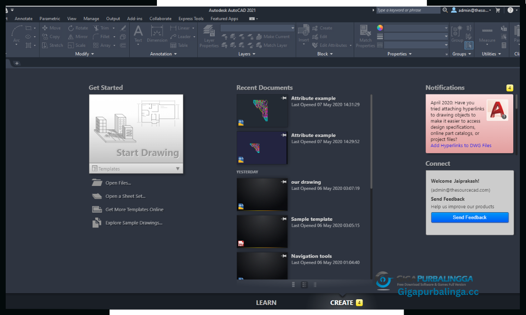Click Edit Attributes tool

330,45
